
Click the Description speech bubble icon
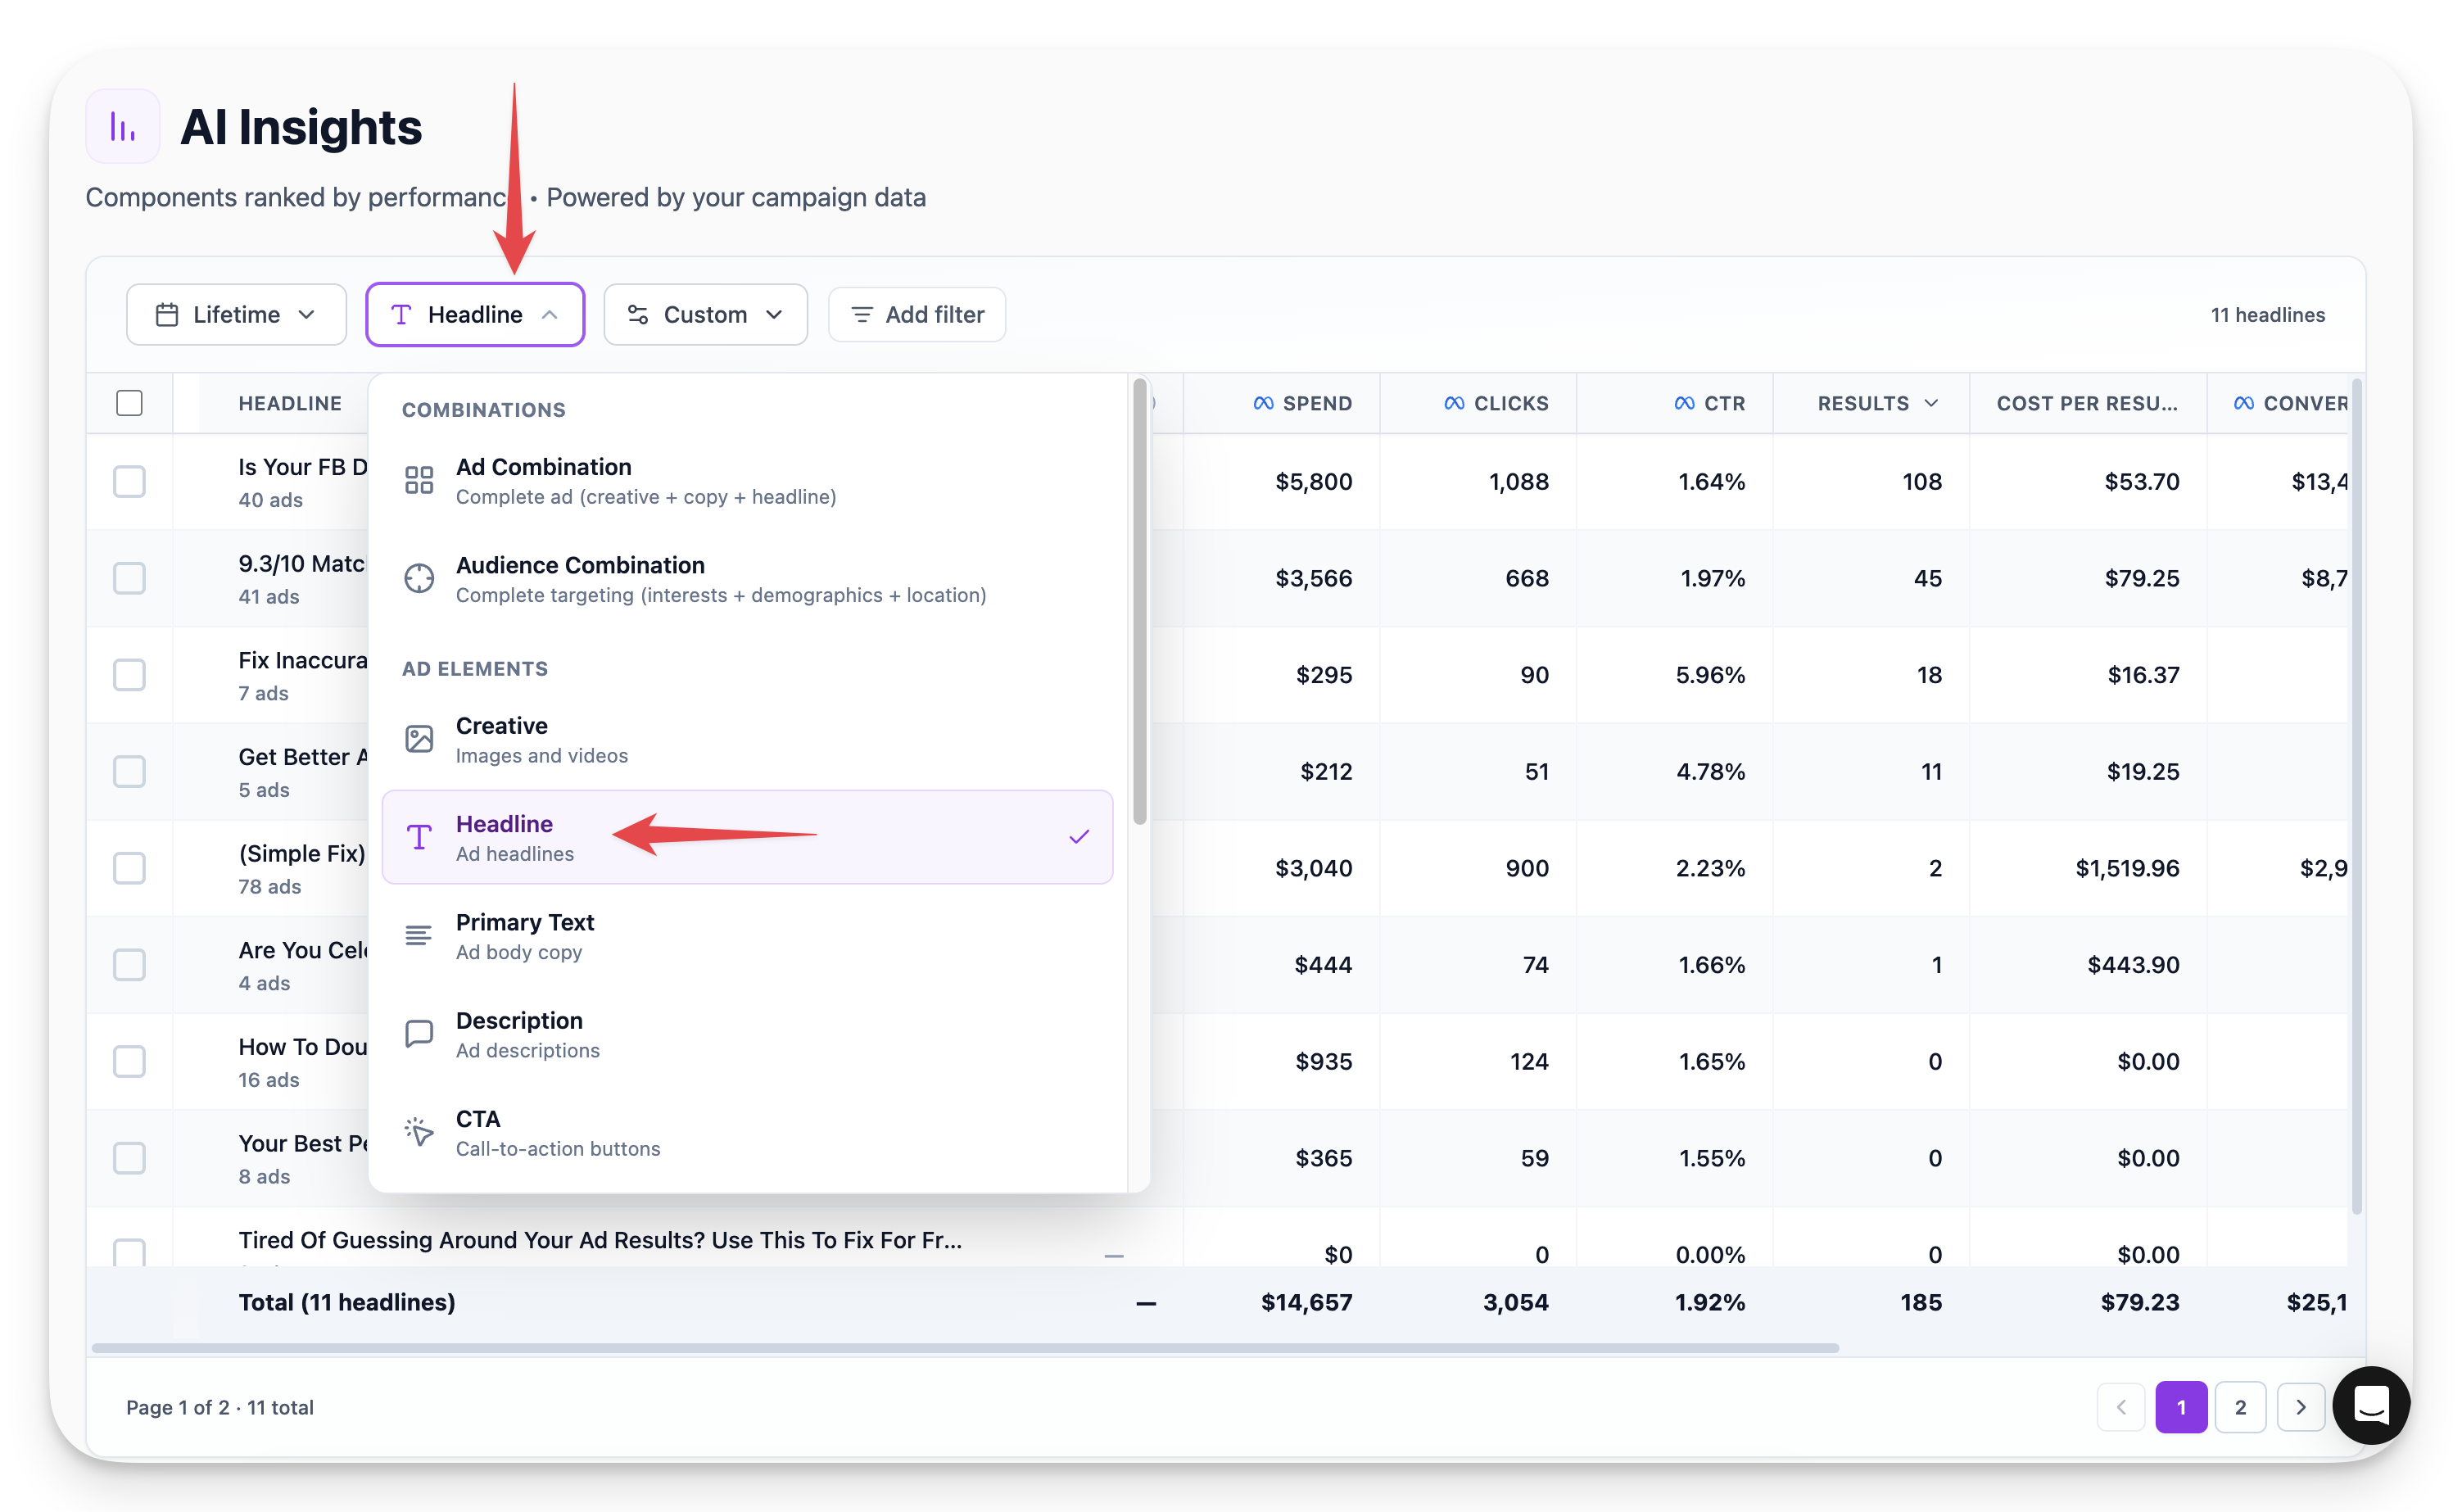point(419,1033)
